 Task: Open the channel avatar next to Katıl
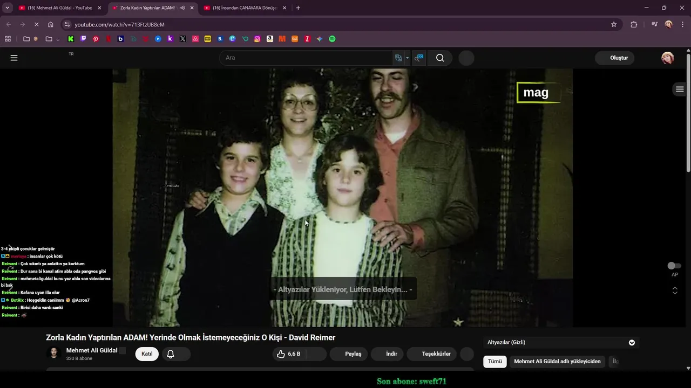(54, 353)
